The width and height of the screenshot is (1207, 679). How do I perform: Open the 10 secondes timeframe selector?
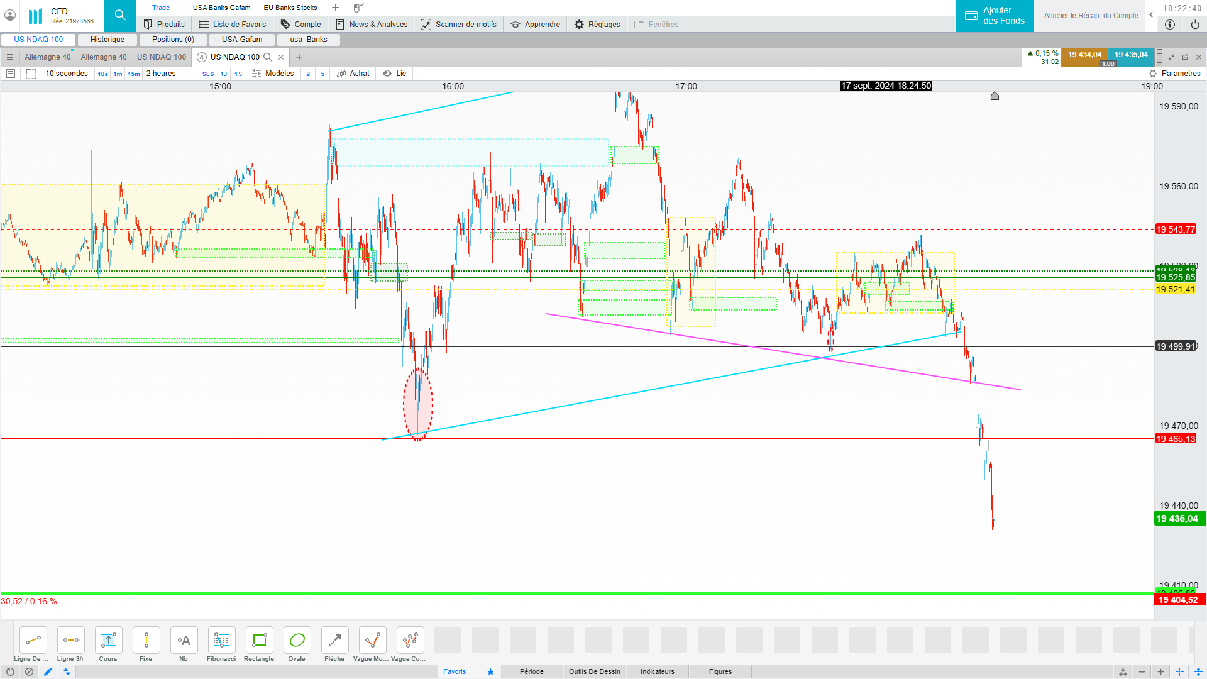pyautogui.click(x=67, y=74)
